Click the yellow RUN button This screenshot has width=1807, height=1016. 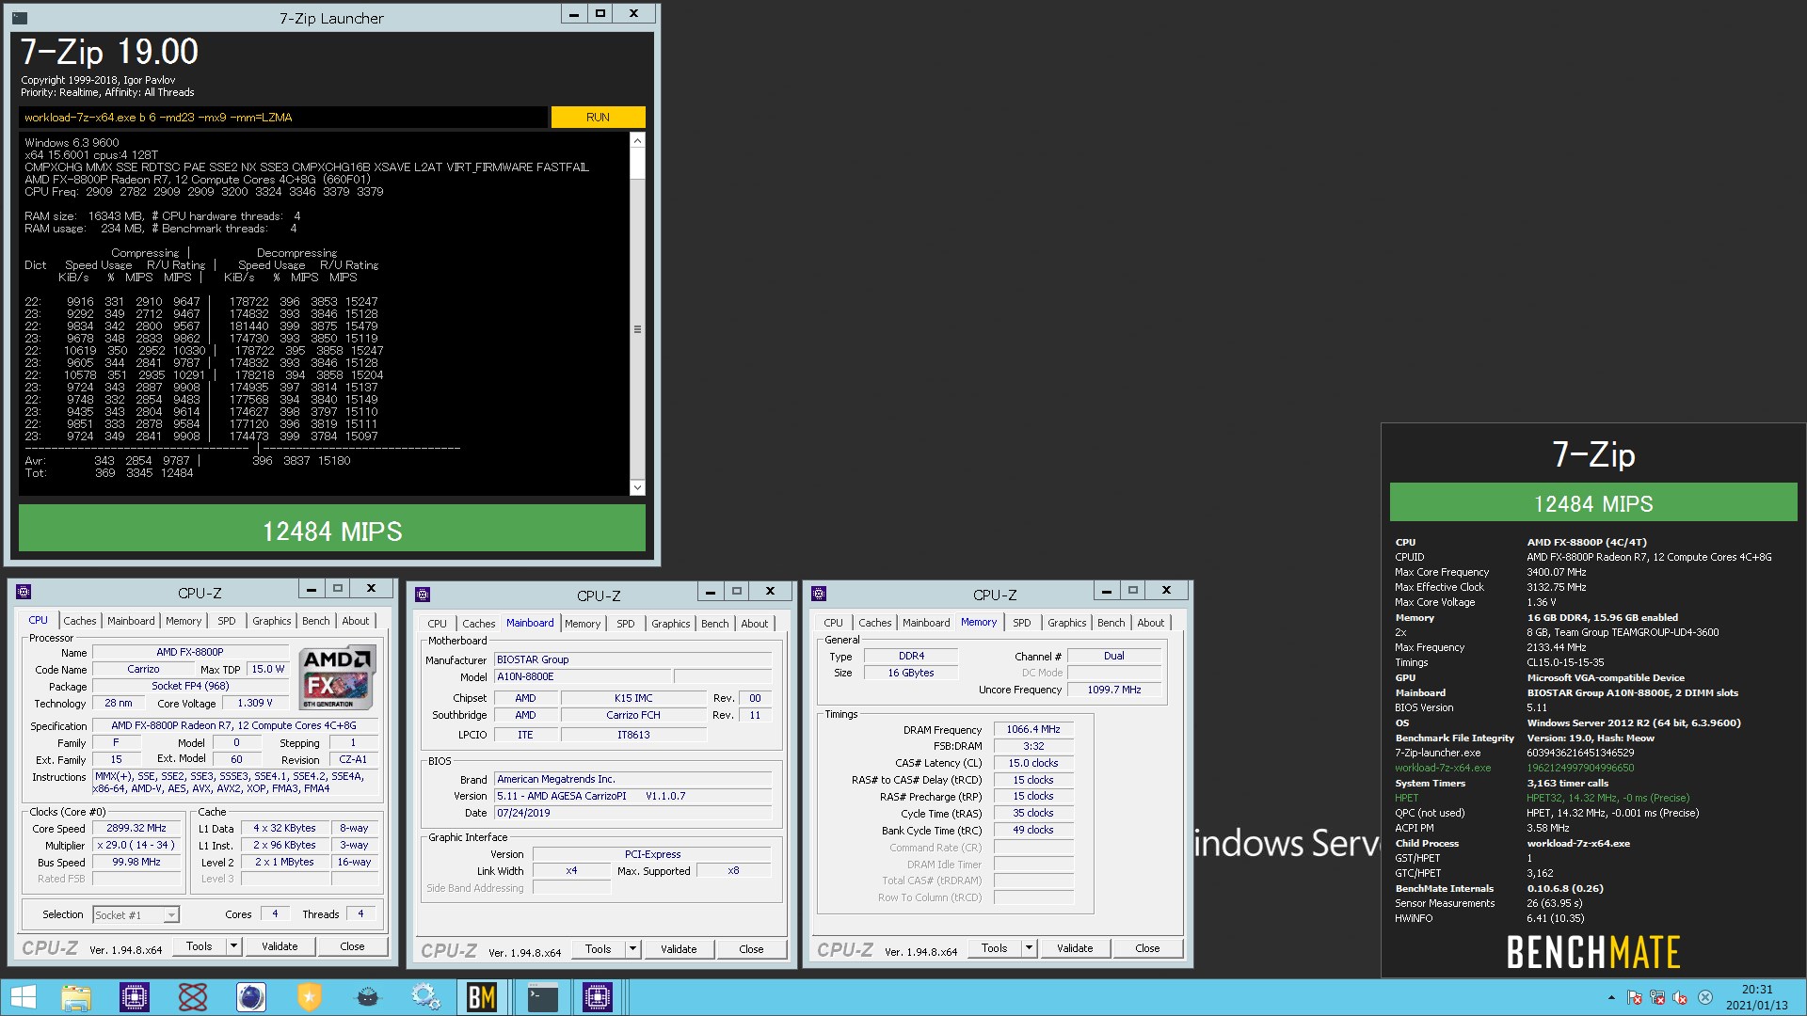[599, 117]
